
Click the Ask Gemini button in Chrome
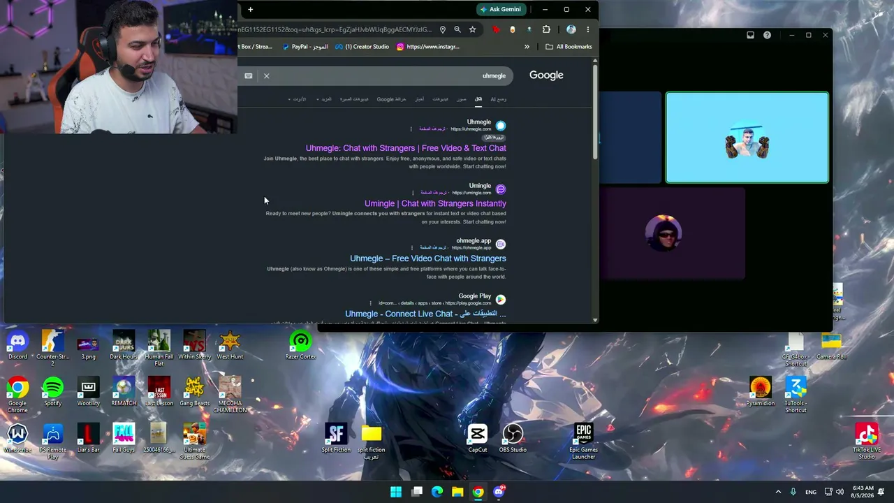click(500, 9)
